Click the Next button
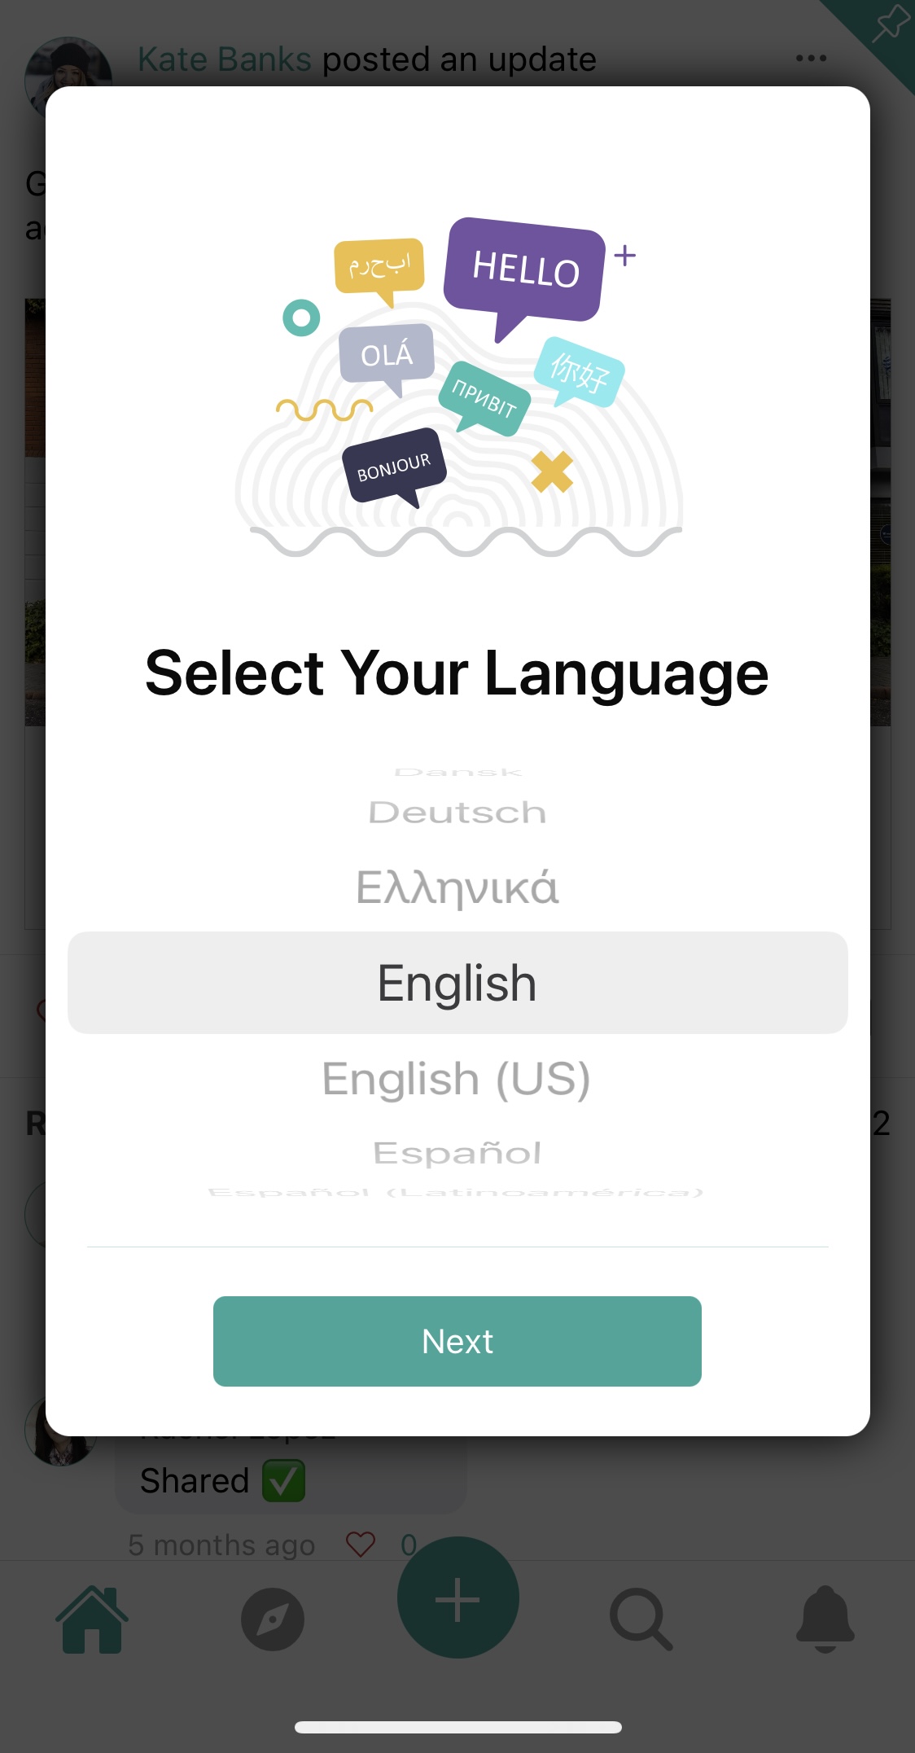 point(457,1341)
